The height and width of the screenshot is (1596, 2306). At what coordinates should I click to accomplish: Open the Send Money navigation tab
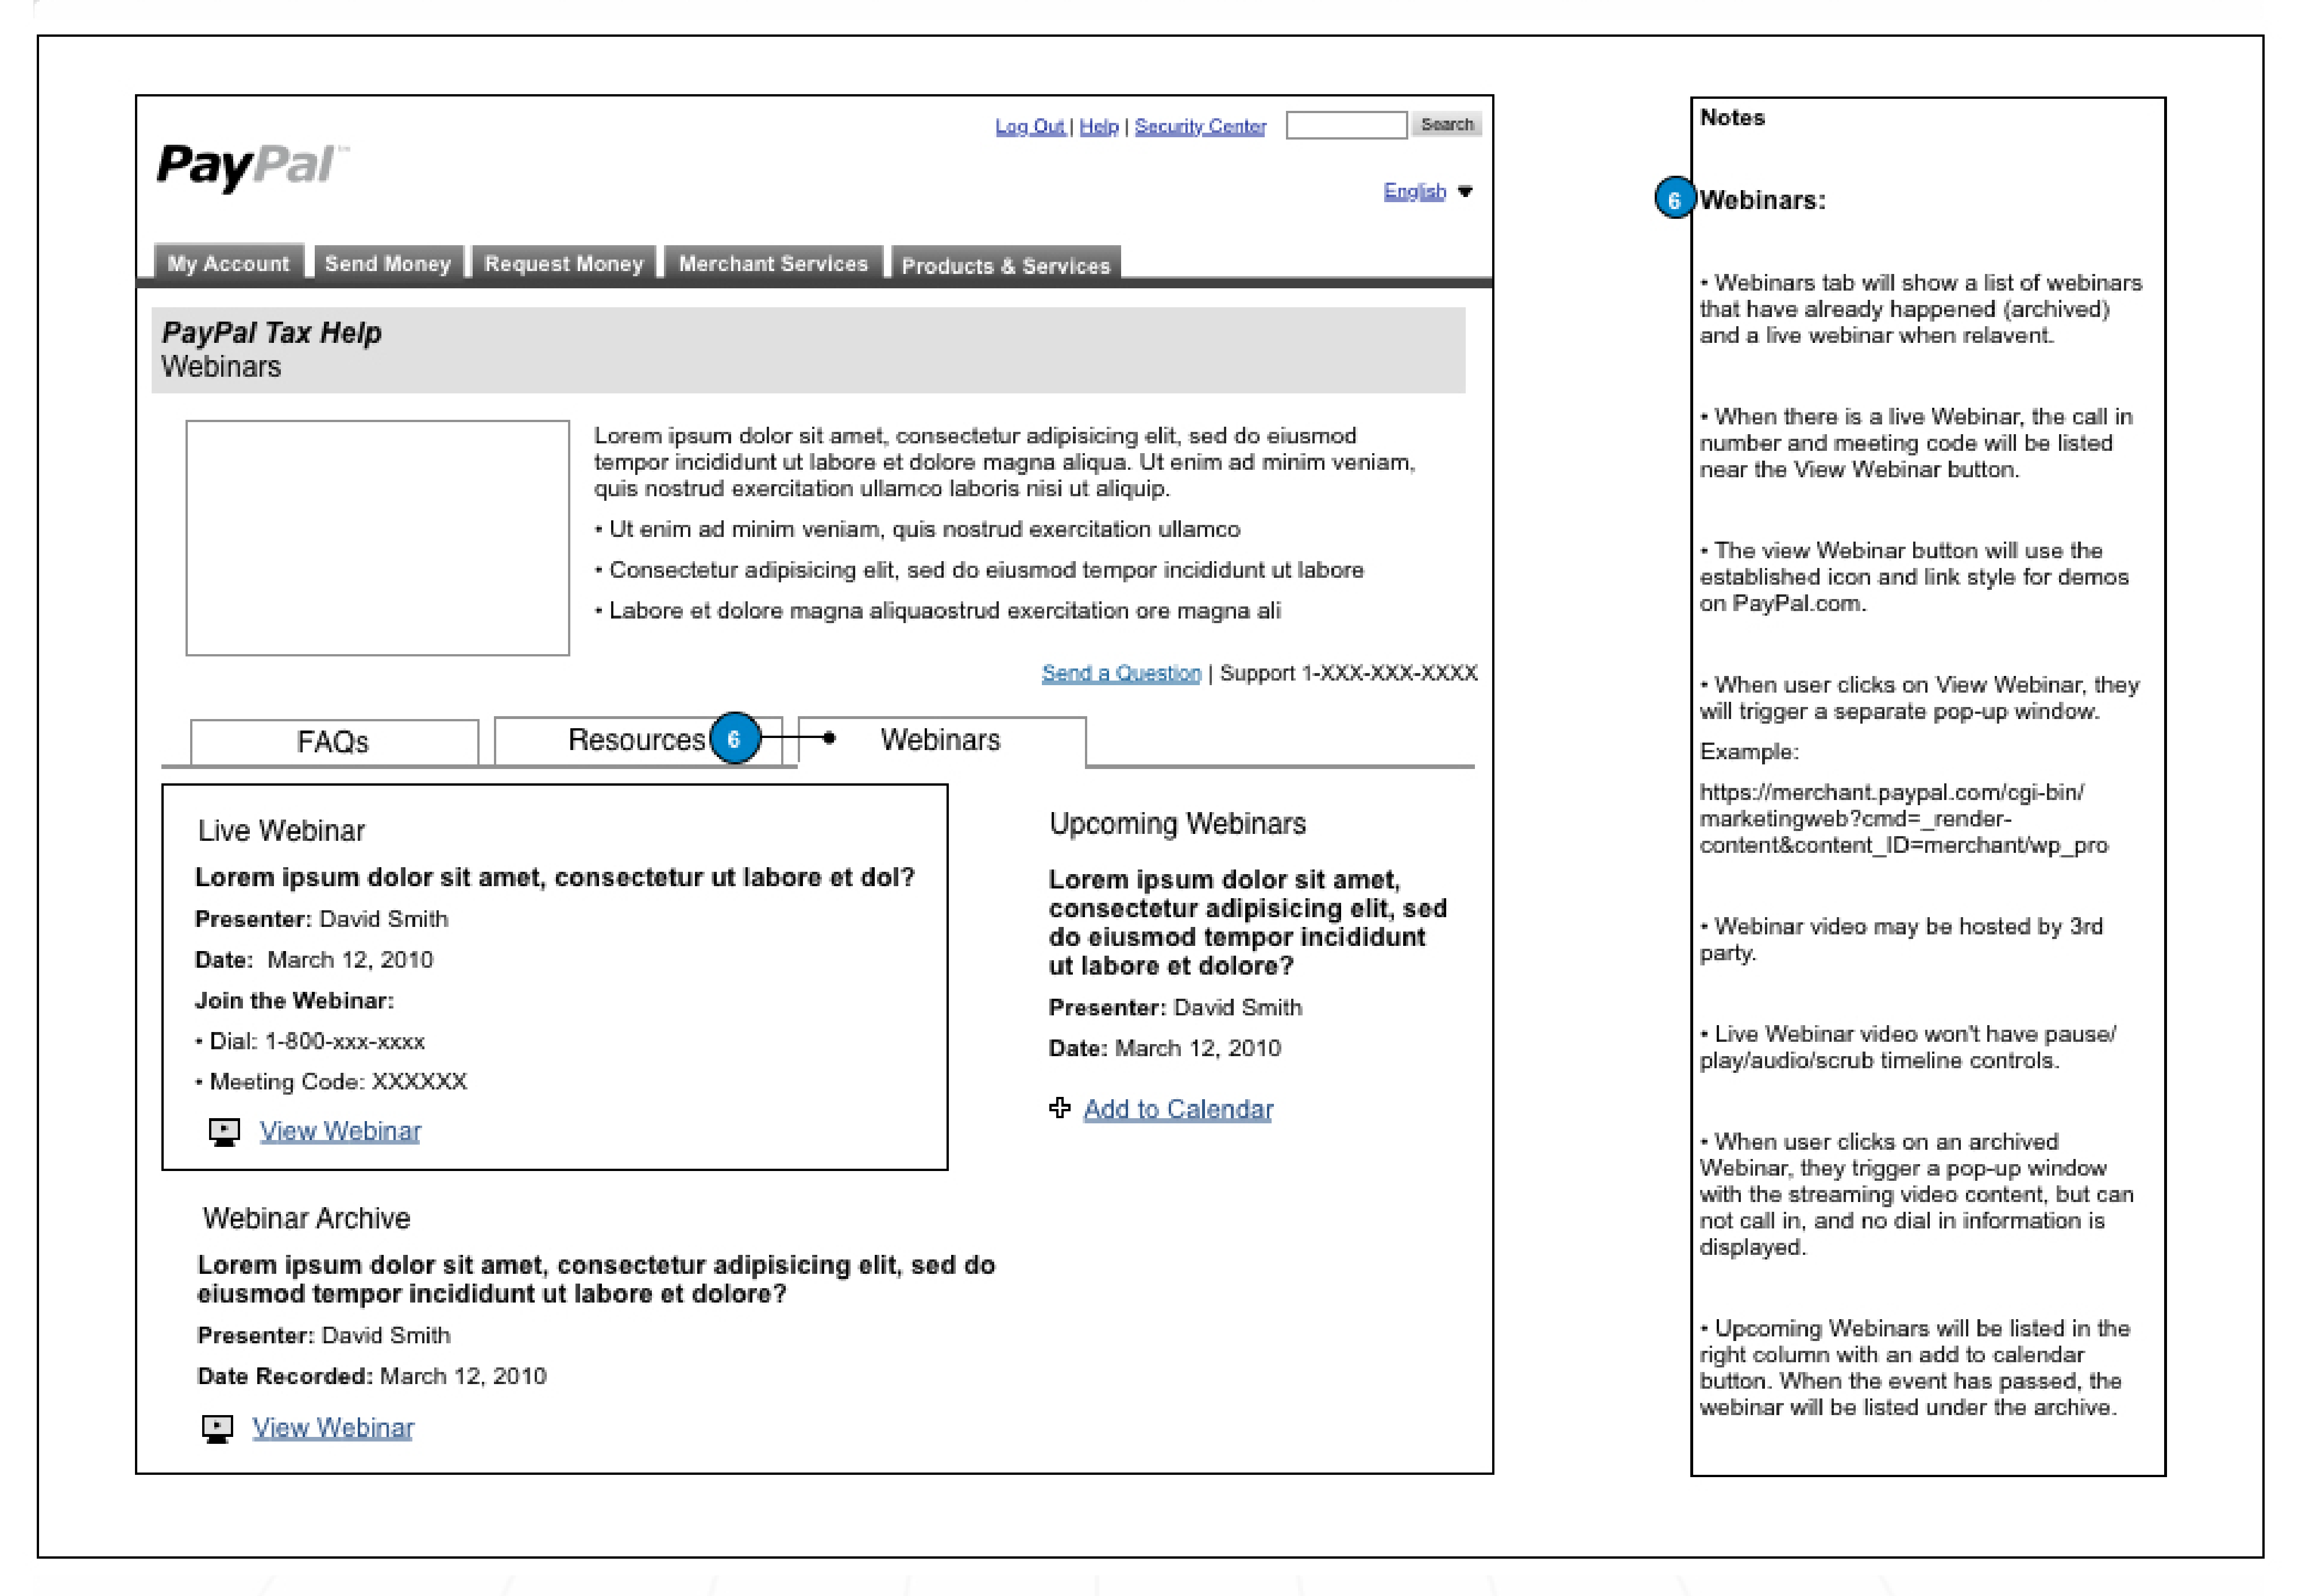pos(388,263)
